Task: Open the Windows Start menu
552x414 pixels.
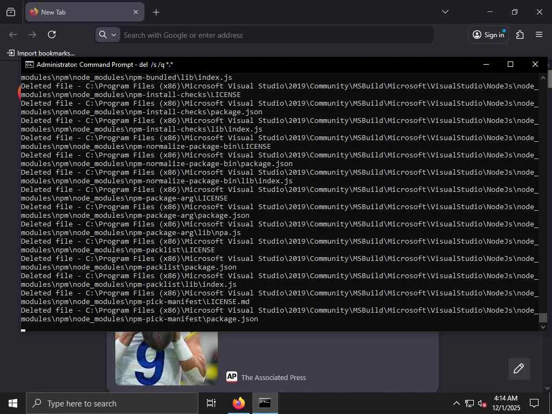Action: 13,403
